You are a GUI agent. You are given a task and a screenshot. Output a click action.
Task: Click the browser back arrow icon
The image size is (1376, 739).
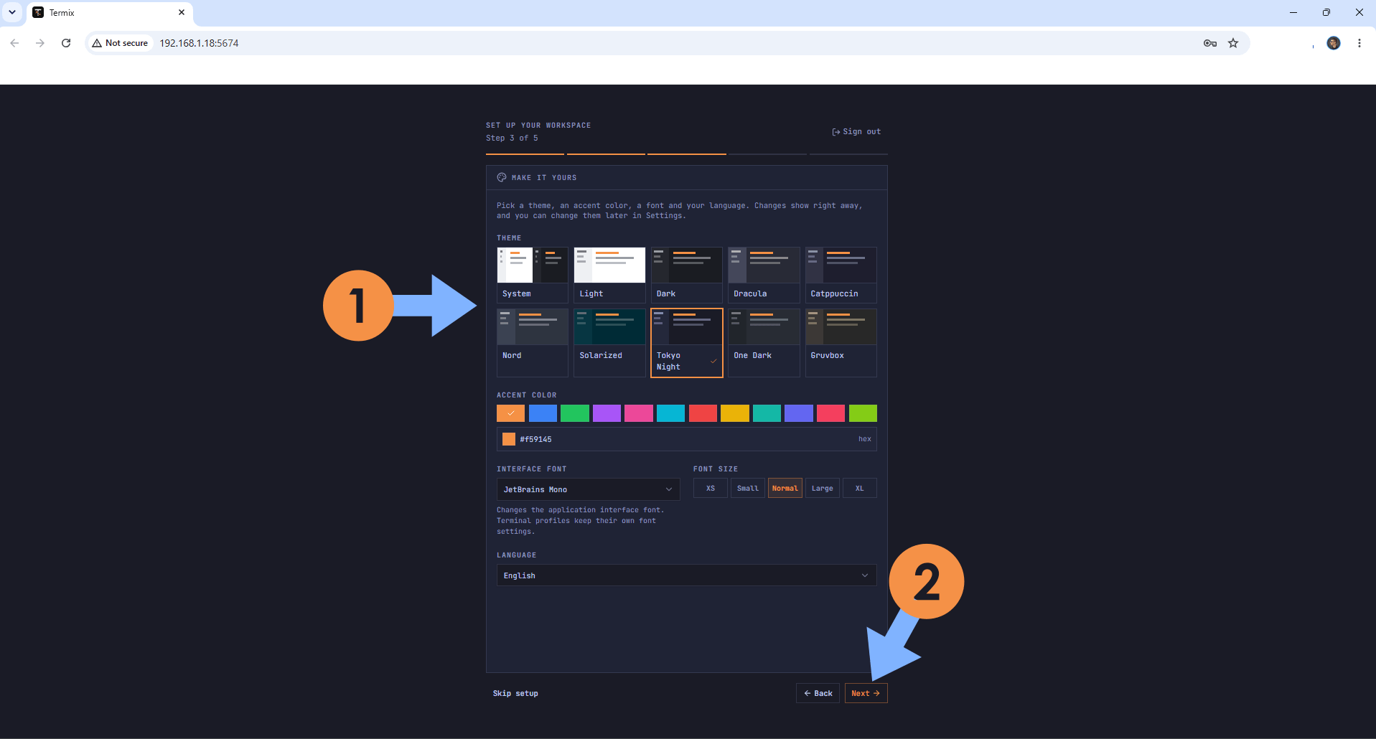[x=14, y=43]
